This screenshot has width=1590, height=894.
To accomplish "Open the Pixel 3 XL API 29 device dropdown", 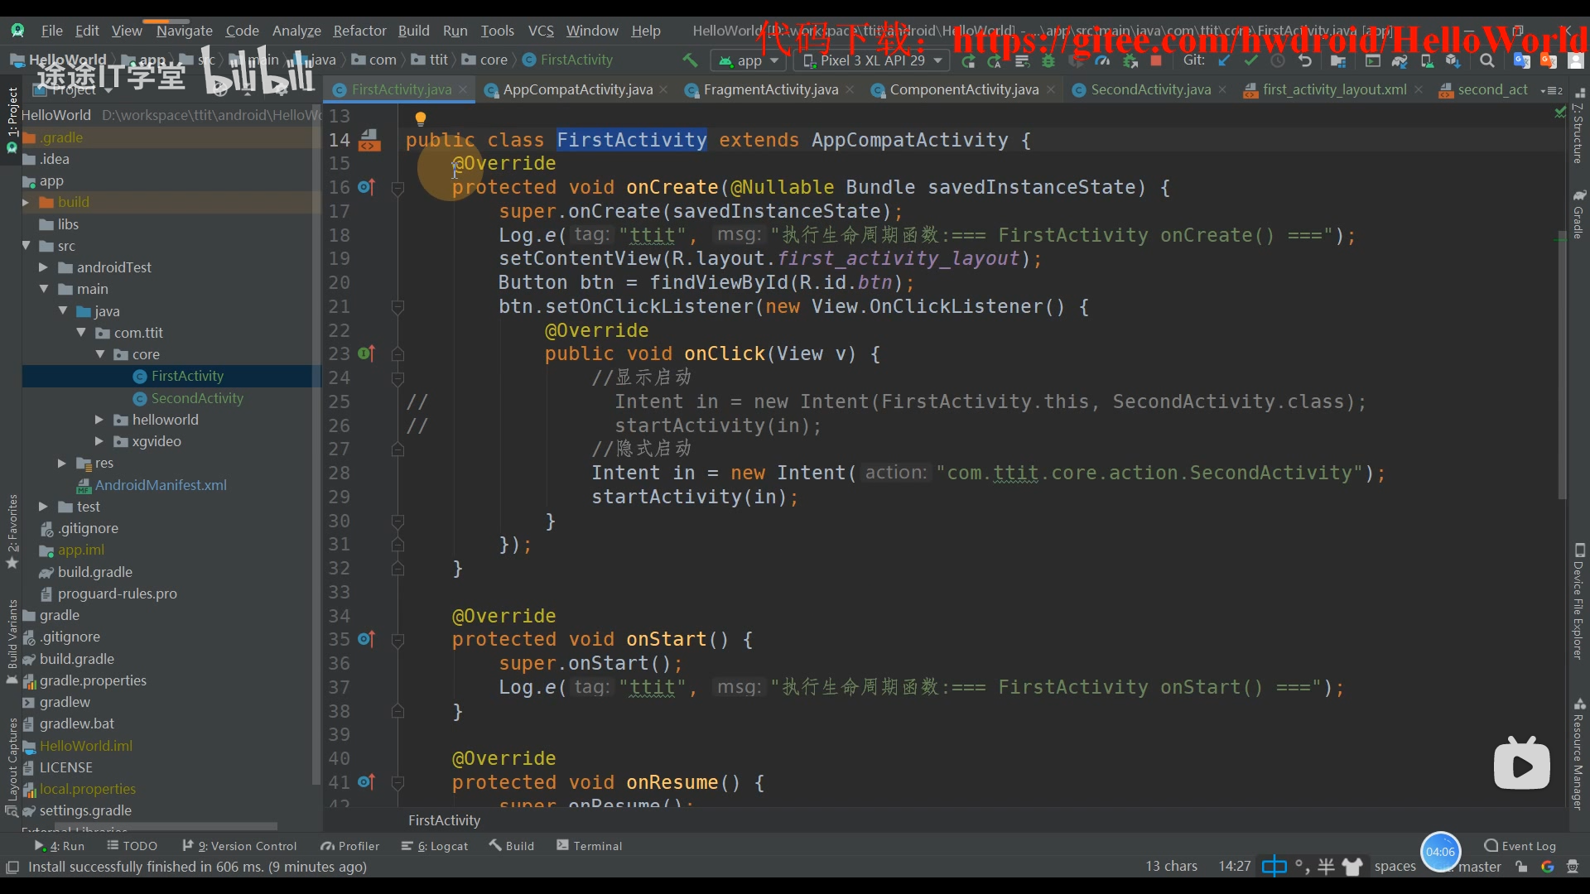I will 872,60.
